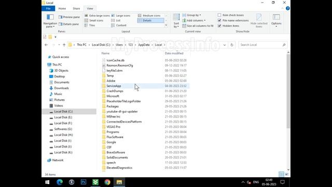This screenshot has width=332, height=187.
Task: Click the vertical scrollbar thumb
Action: click(x=288, y=91)
